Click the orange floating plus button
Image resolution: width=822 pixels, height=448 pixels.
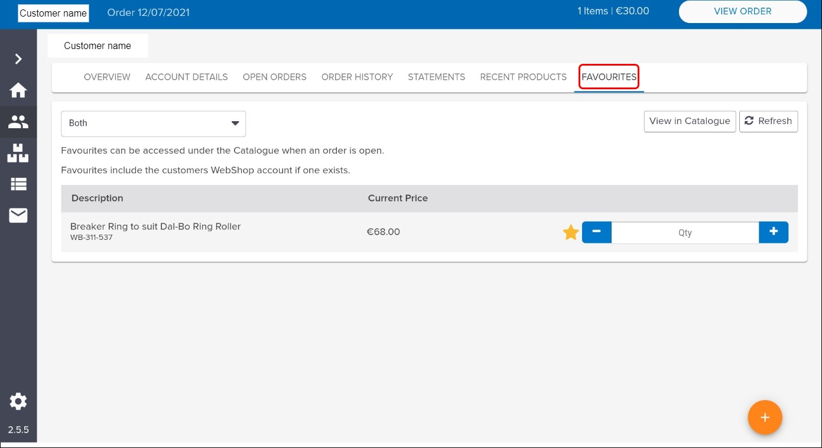(765, 418)
